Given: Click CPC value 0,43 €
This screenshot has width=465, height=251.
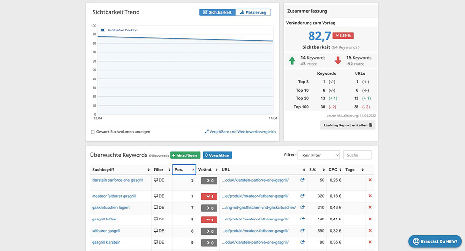Looking at the screenshot, I should coord(335,208).
